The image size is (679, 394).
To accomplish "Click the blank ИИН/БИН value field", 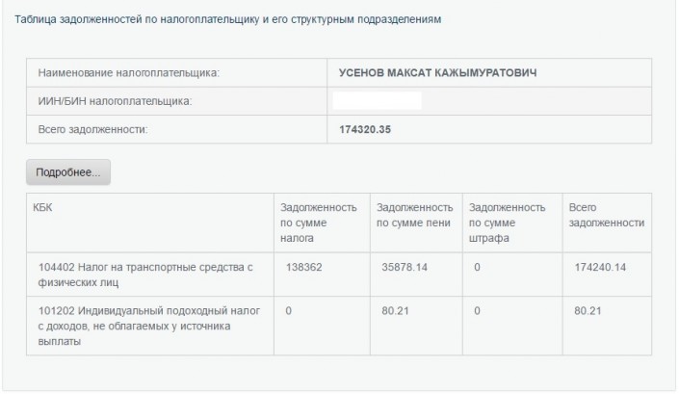I will click(377, 101).
